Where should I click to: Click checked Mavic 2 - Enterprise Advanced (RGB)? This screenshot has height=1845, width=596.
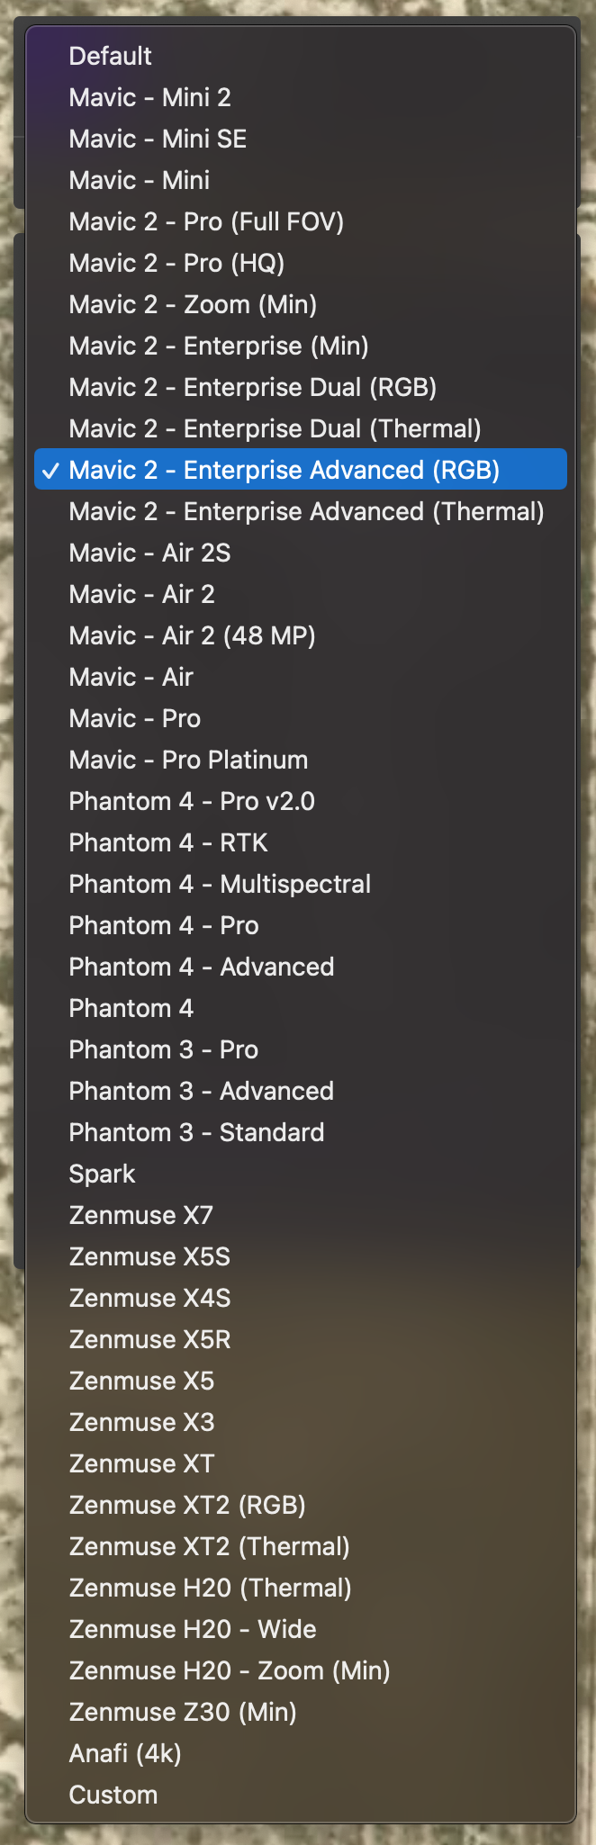tap(301, 470)
